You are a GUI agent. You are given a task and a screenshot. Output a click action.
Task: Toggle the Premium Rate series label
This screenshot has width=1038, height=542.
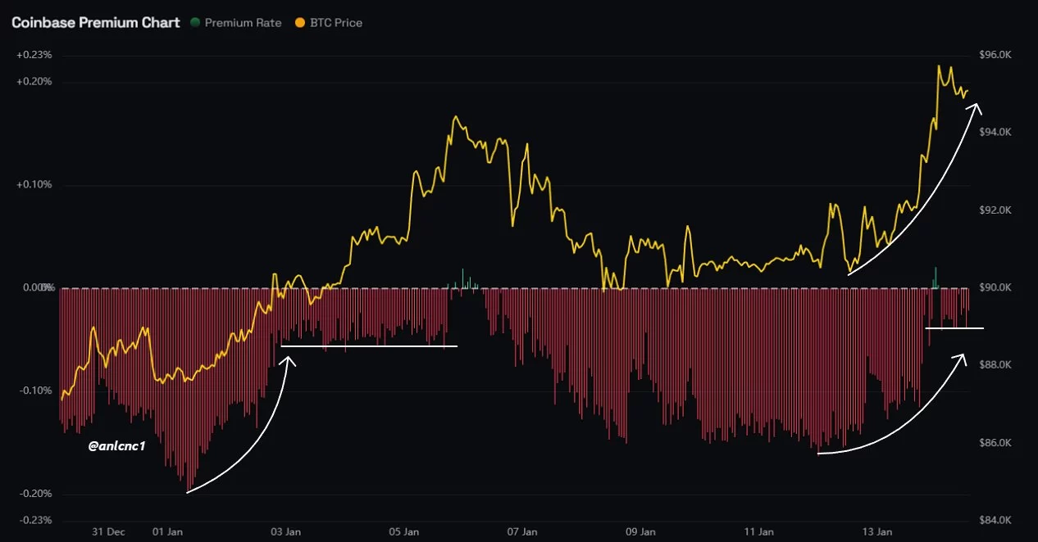pos(243,23)
